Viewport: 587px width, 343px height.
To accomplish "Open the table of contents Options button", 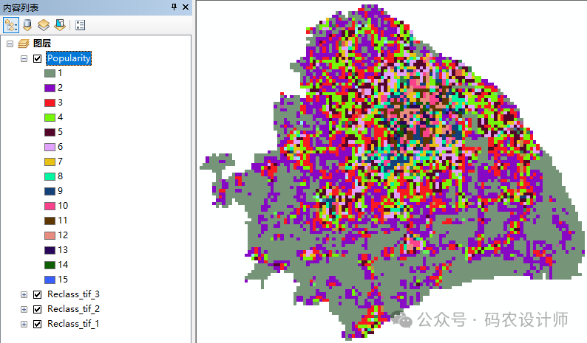I will pos(80,24).
